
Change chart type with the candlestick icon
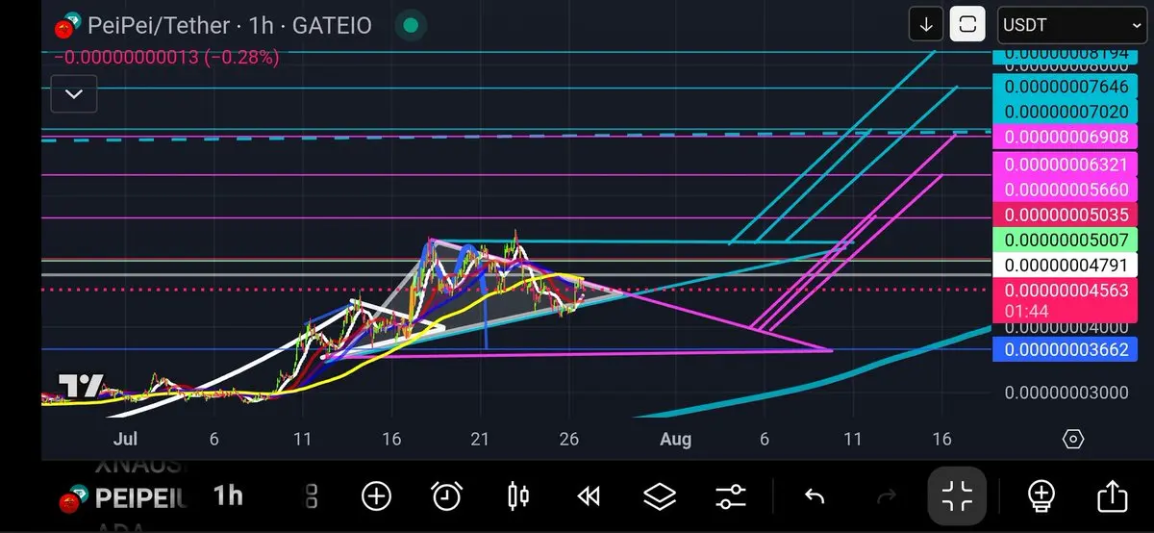click(518, 496)
